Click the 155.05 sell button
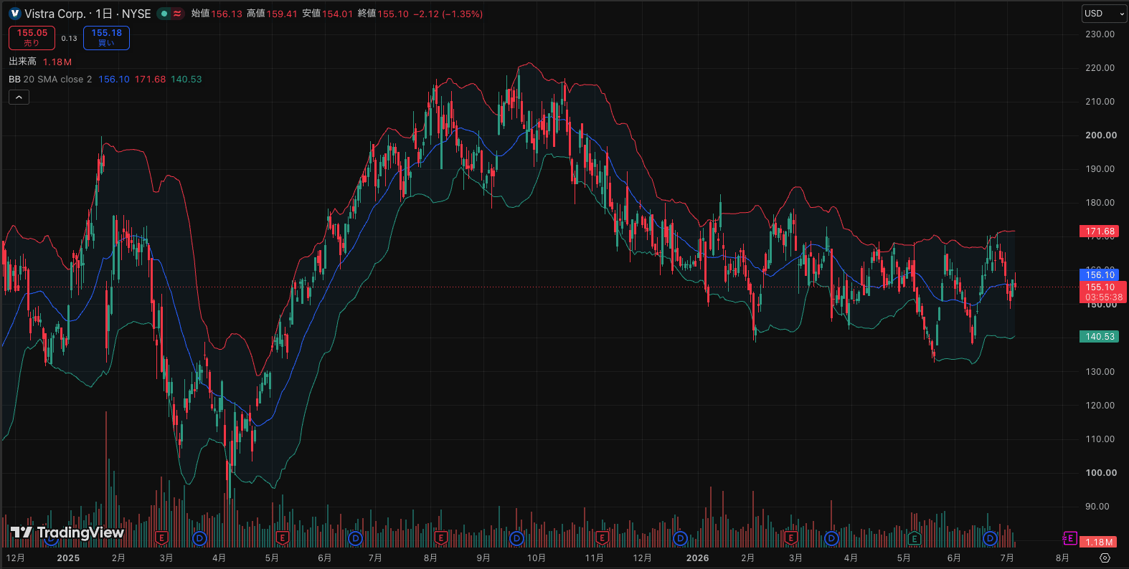1129x569 pixels. [x=32, y=38]
